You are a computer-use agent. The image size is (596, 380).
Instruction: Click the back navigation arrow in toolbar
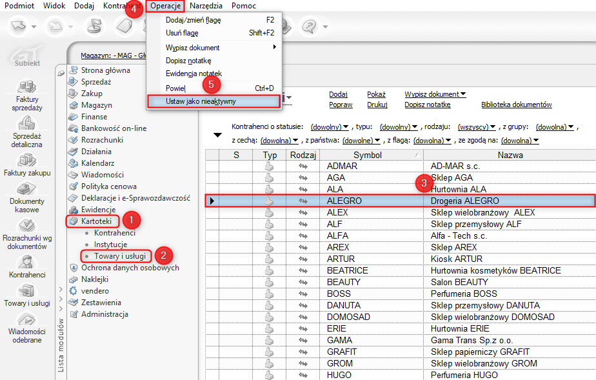[18, 26]
